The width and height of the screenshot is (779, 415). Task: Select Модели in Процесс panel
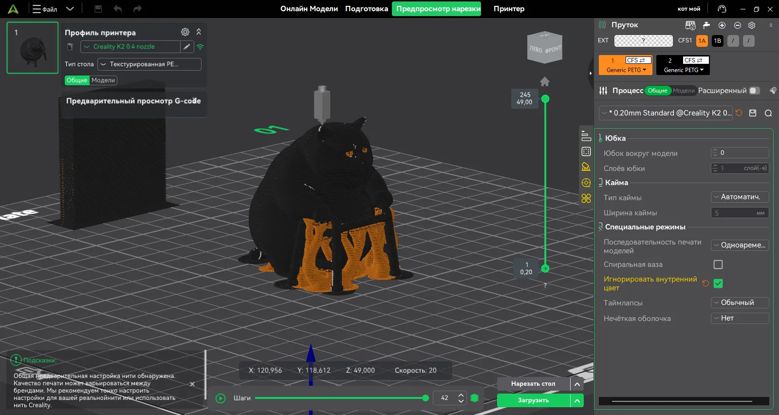point(684,91)
